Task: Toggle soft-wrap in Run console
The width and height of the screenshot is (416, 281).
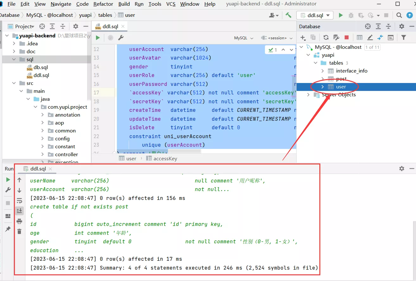Action: [19, 201]
